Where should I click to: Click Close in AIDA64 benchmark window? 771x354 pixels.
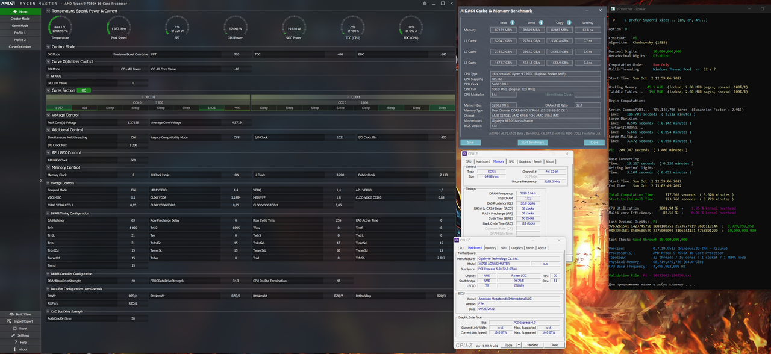pyautogui.click(x=594, y=143)
